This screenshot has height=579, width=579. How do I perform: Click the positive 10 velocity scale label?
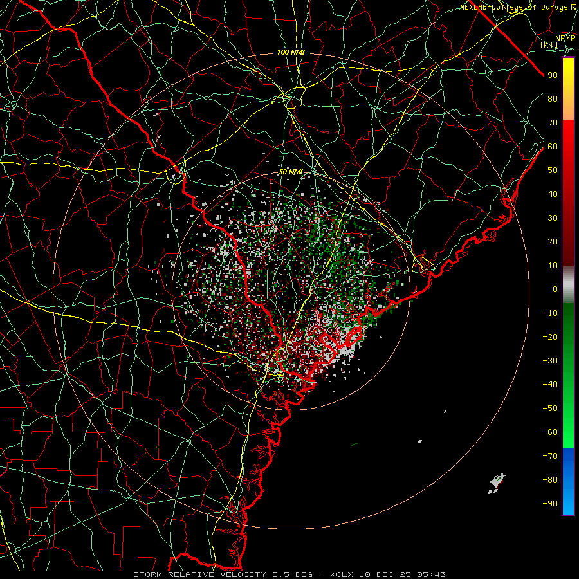click(x=553, y=266)
